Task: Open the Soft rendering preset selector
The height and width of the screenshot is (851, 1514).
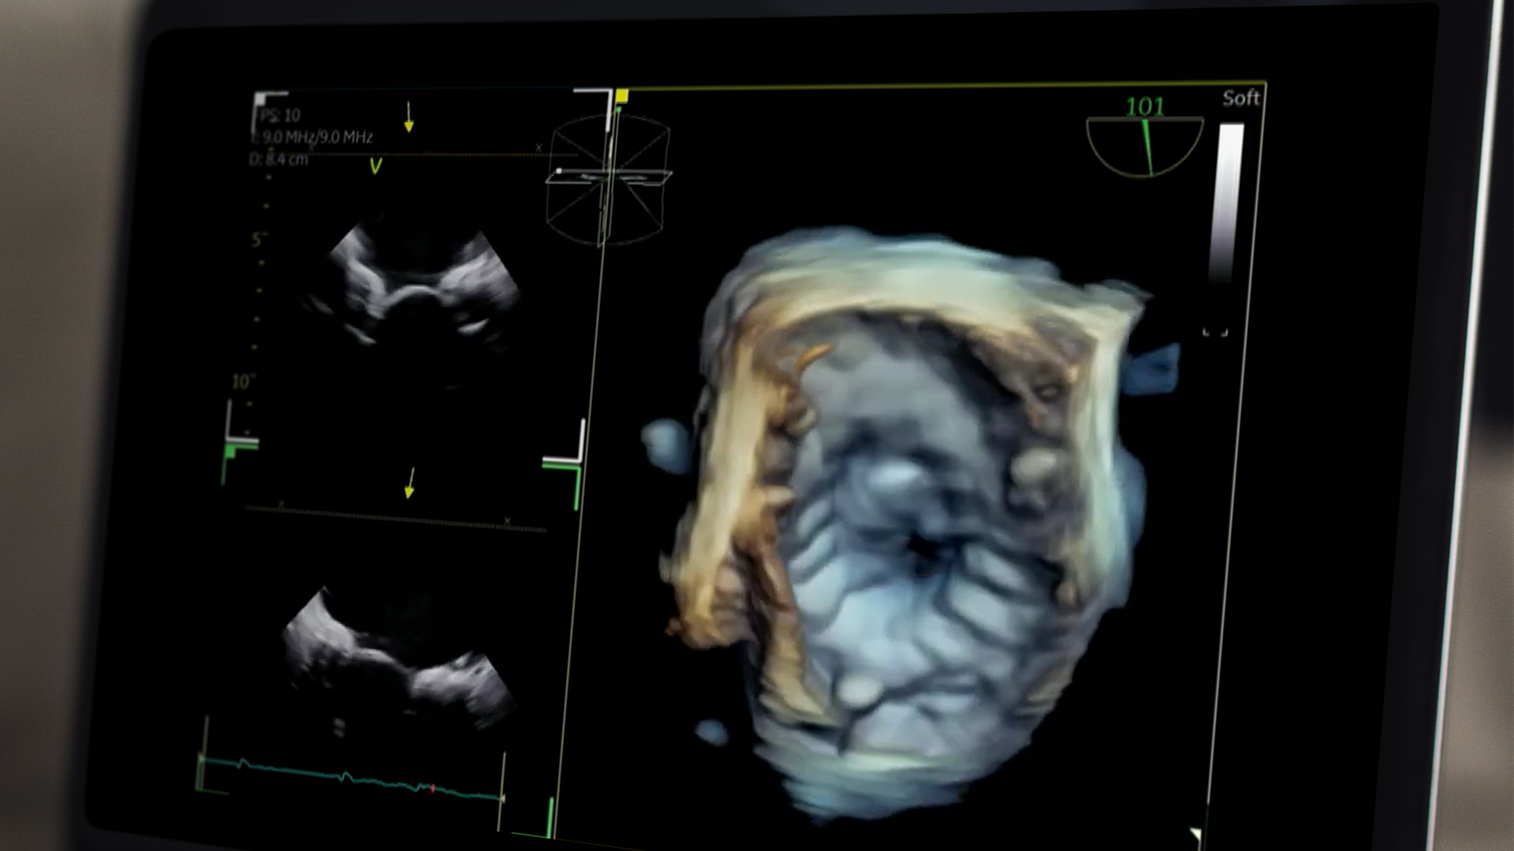Action: click(x=1242, y=97)
